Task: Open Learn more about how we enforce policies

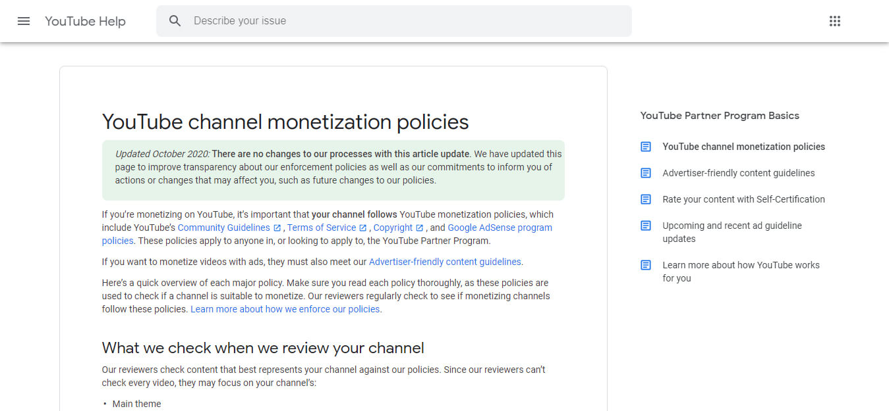Action: (285, 309)
